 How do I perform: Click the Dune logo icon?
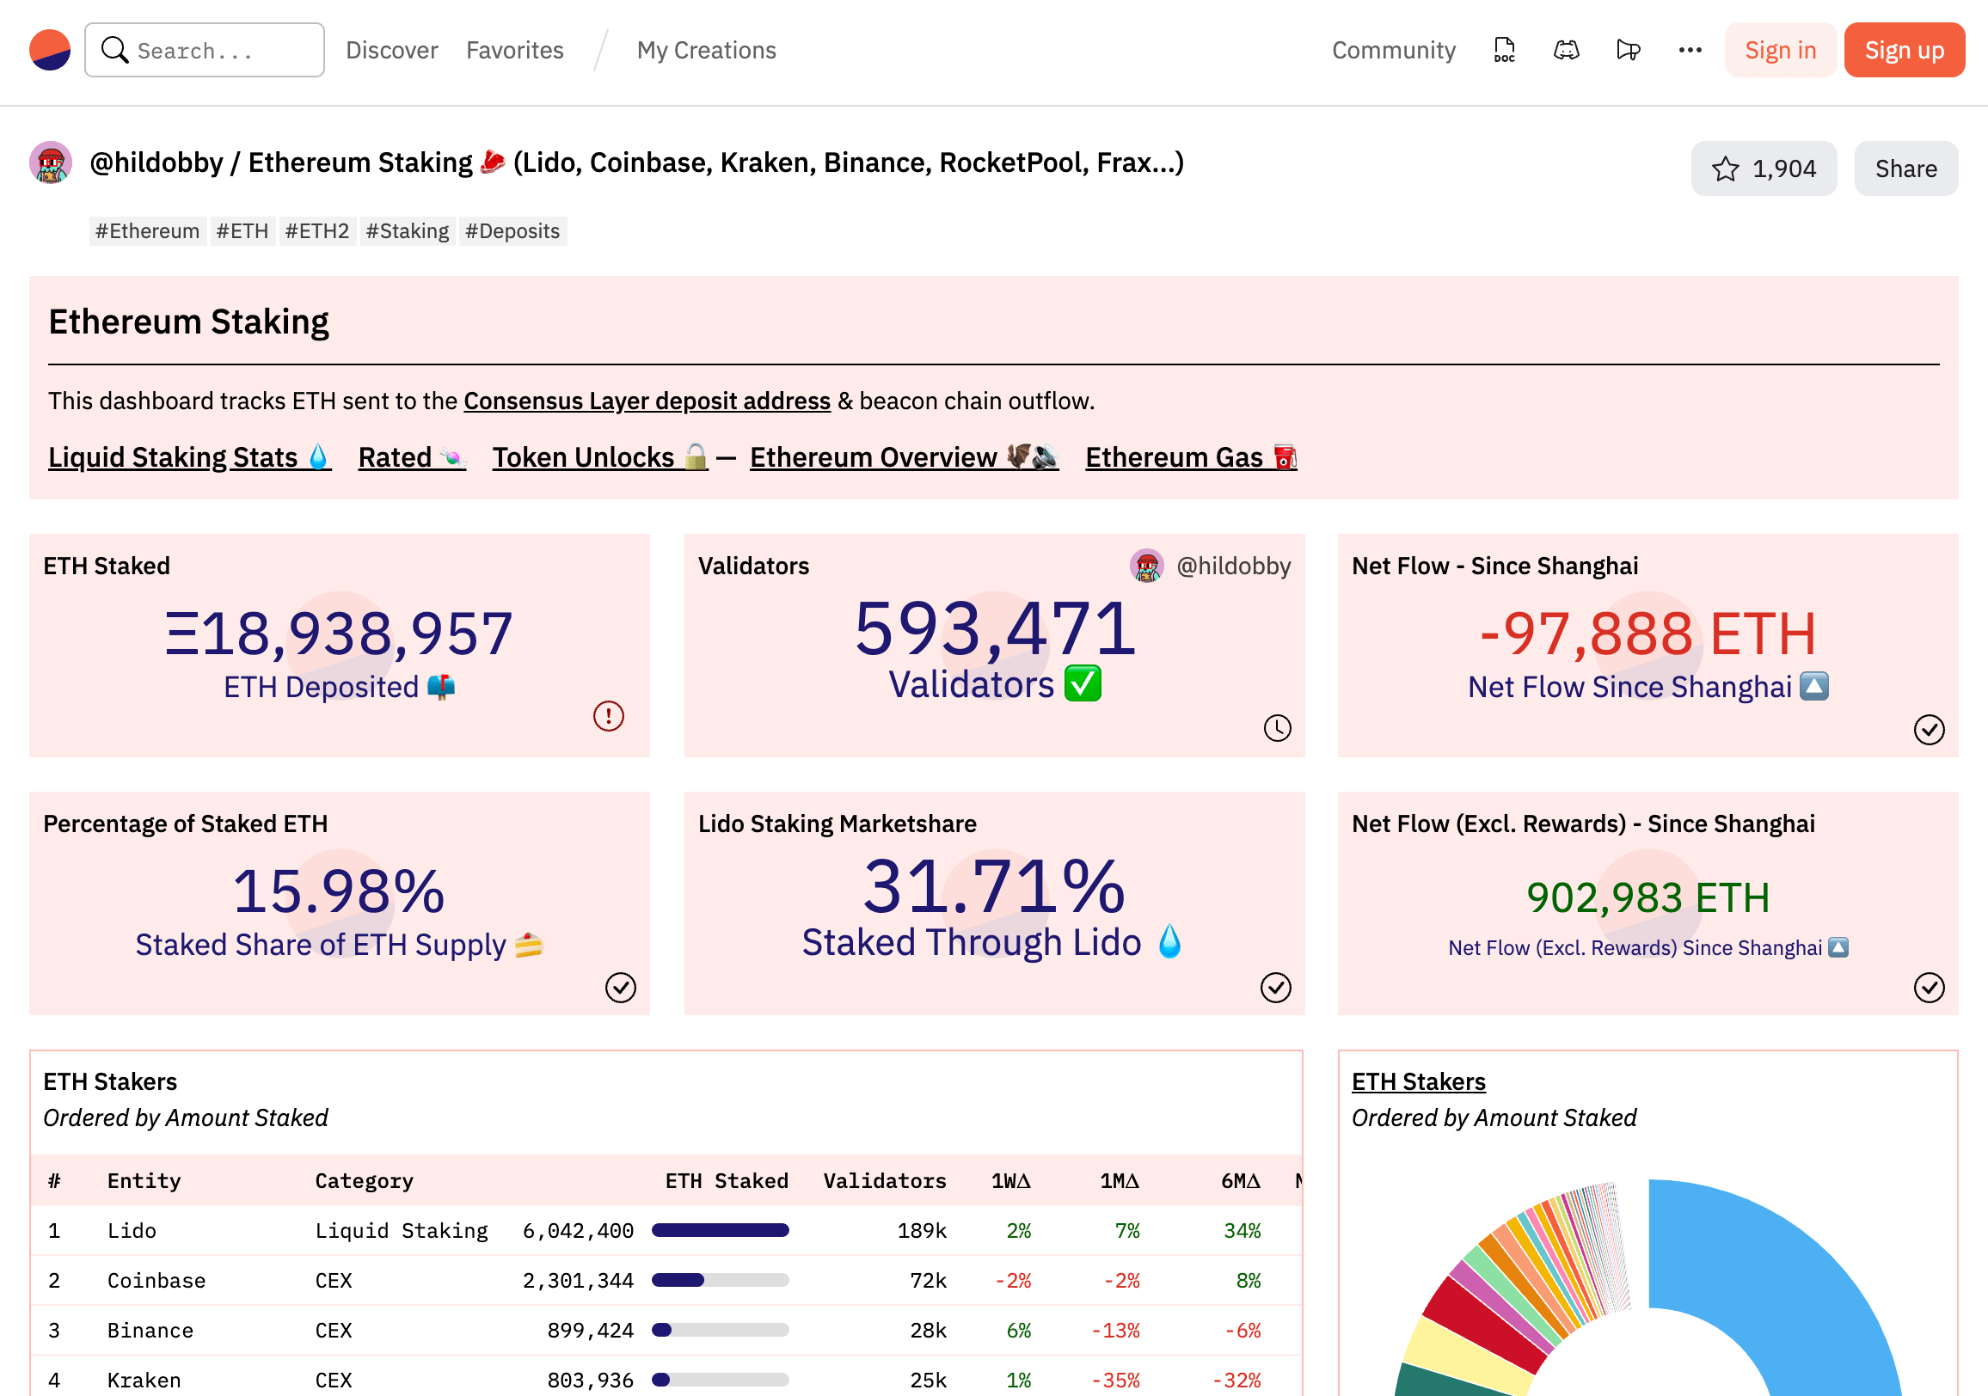coord(49,50)
